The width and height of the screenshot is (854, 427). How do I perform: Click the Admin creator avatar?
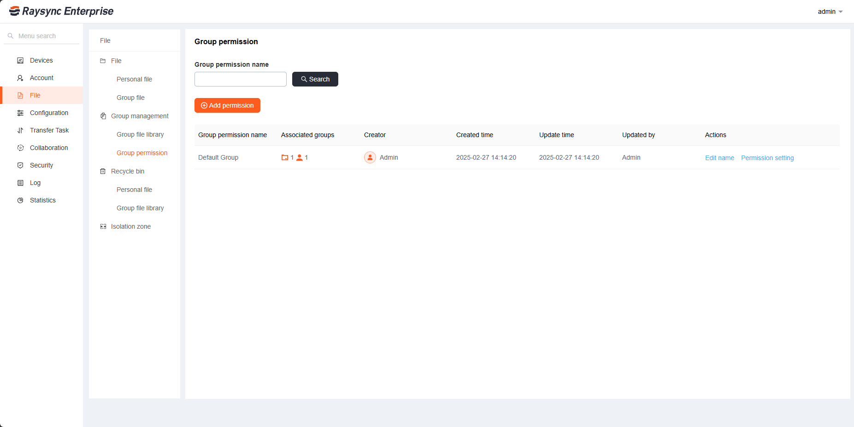click(x=370, y=157)
